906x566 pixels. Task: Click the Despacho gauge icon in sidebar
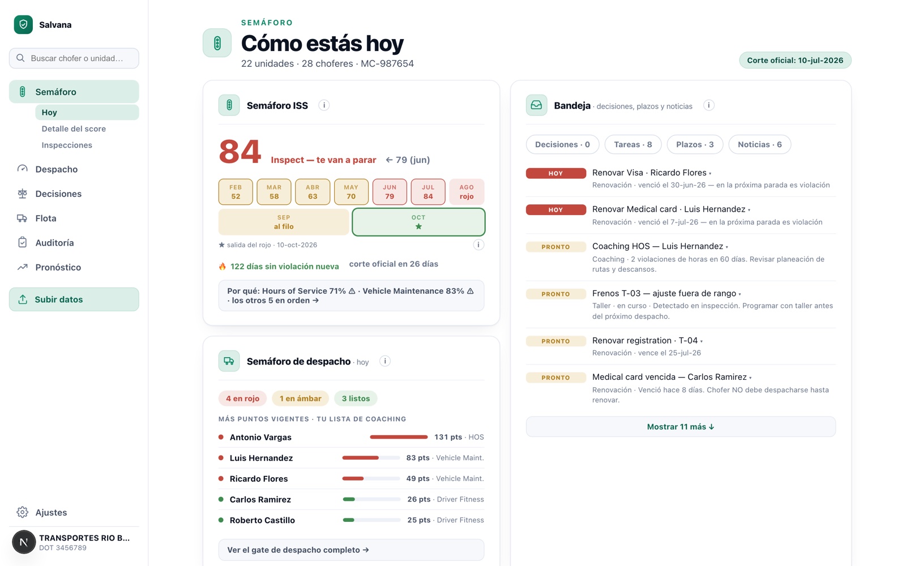point(23,169)
